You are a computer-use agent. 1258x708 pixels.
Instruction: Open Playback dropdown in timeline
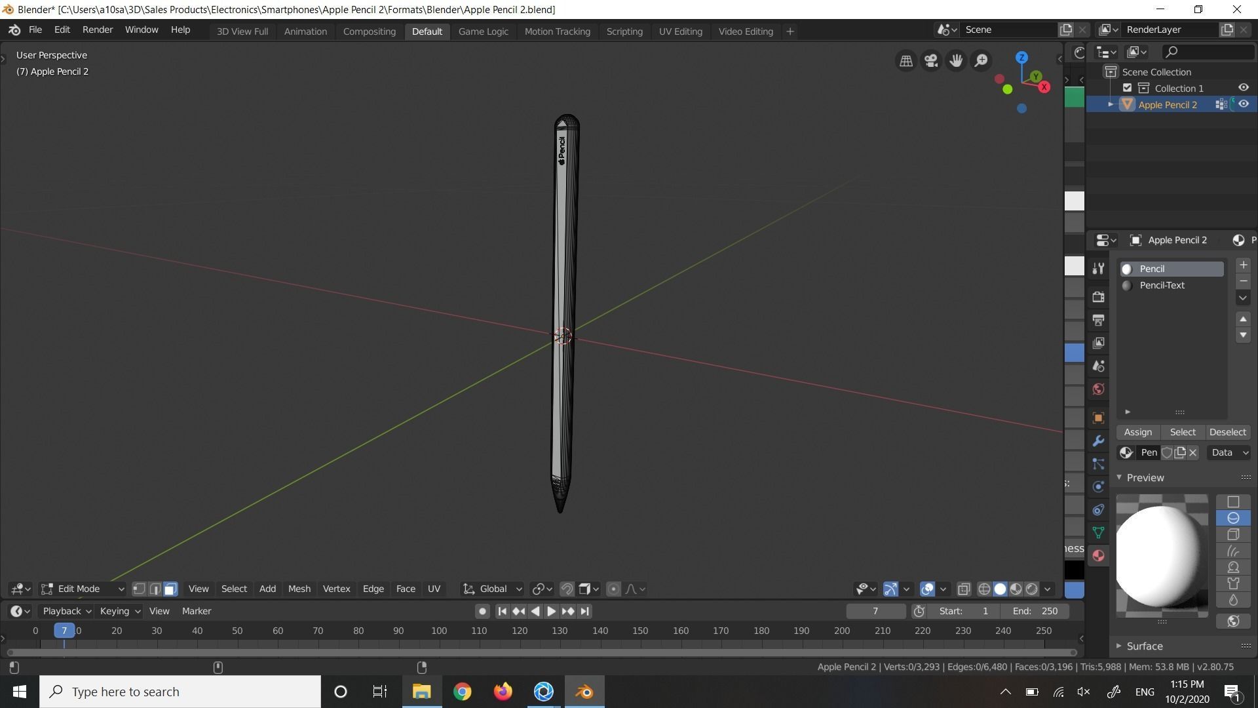(67, 611)
